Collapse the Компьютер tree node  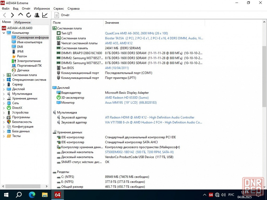(x=4, y=33)
